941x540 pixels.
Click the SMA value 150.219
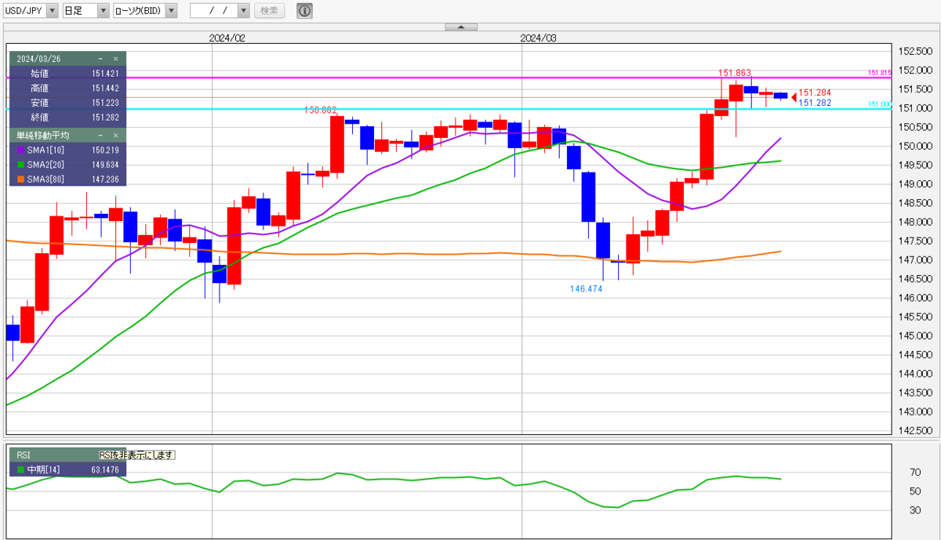click(105, 150)
